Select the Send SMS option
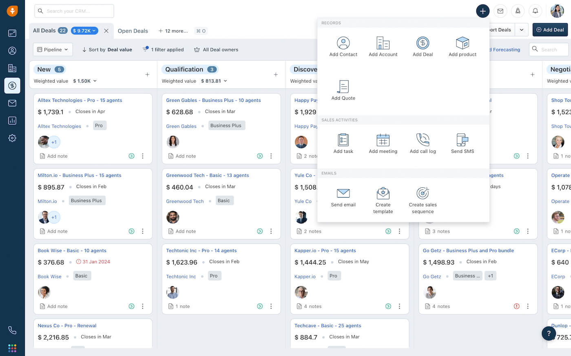The height and width of the screenshot is (356, 571). (x=462, y=141)
